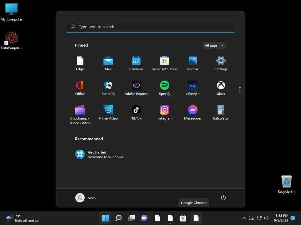301x225 pixels.
Task: Open the volume speaker icon
Action: tap(266, 218)
